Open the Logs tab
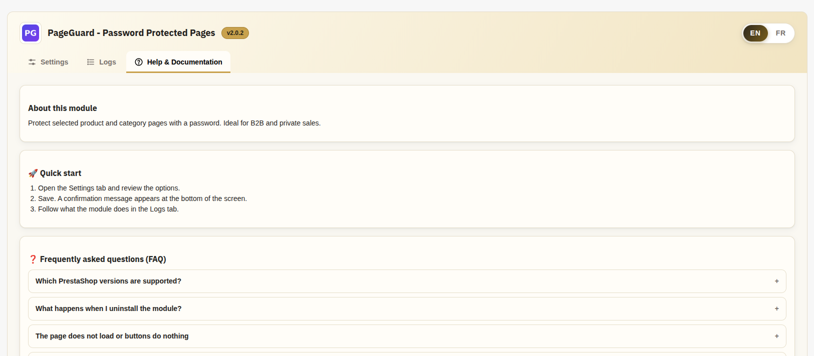814x356 pixels. [x=101, y=62]
